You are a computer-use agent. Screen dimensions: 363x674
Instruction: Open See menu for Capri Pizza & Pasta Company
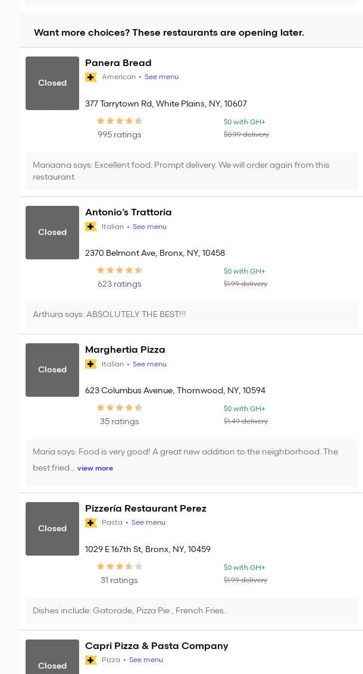[146, 660]
